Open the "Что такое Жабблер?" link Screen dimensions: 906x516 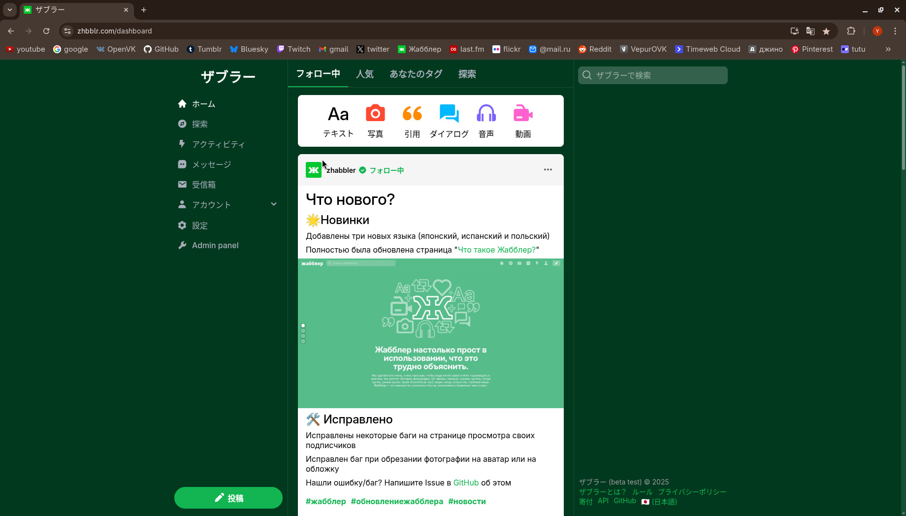(x=496, y=250)
